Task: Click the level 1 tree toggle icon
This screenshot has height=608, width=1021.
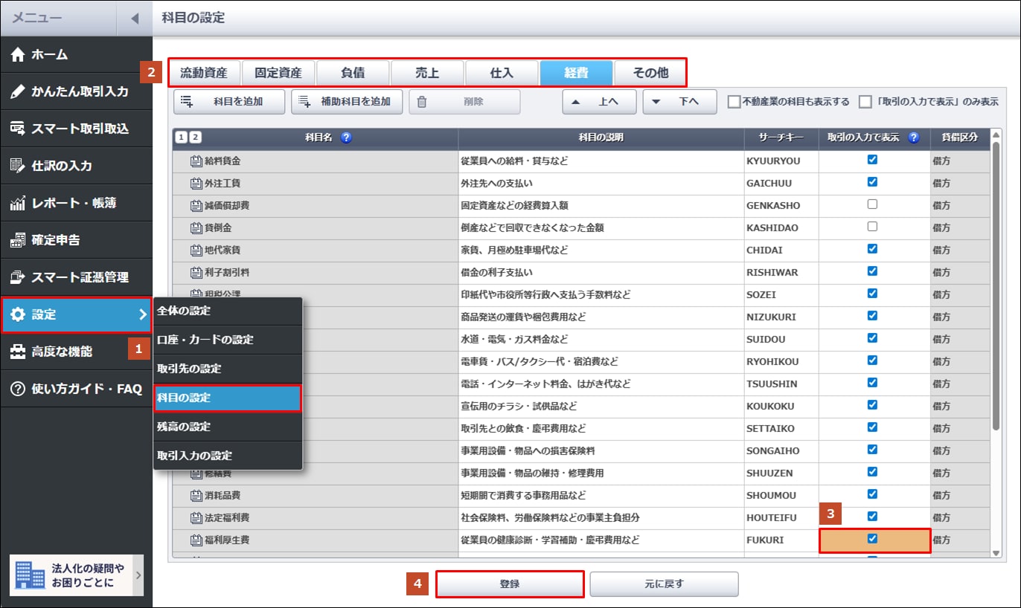Action: (182, 138)
